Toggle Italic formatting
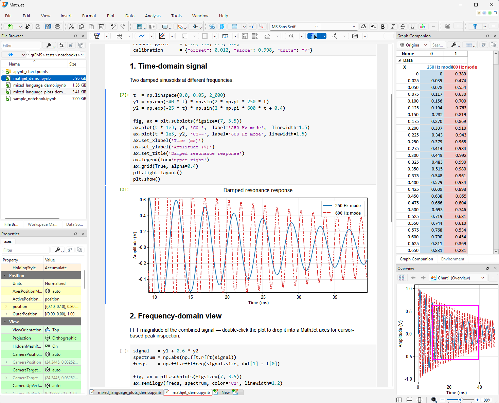The height and width of the screenshot is (403, 499). click(x=393, y=26)
